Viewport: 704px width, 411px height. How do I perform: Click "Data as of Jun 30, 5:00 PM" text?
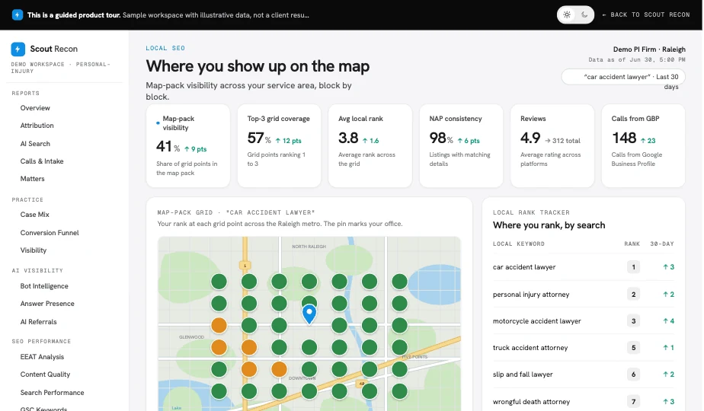pos(637,59)
